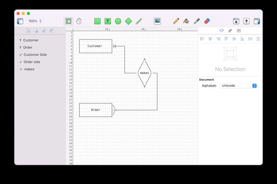Click distribute horizontally icon

tap(250, 39)
